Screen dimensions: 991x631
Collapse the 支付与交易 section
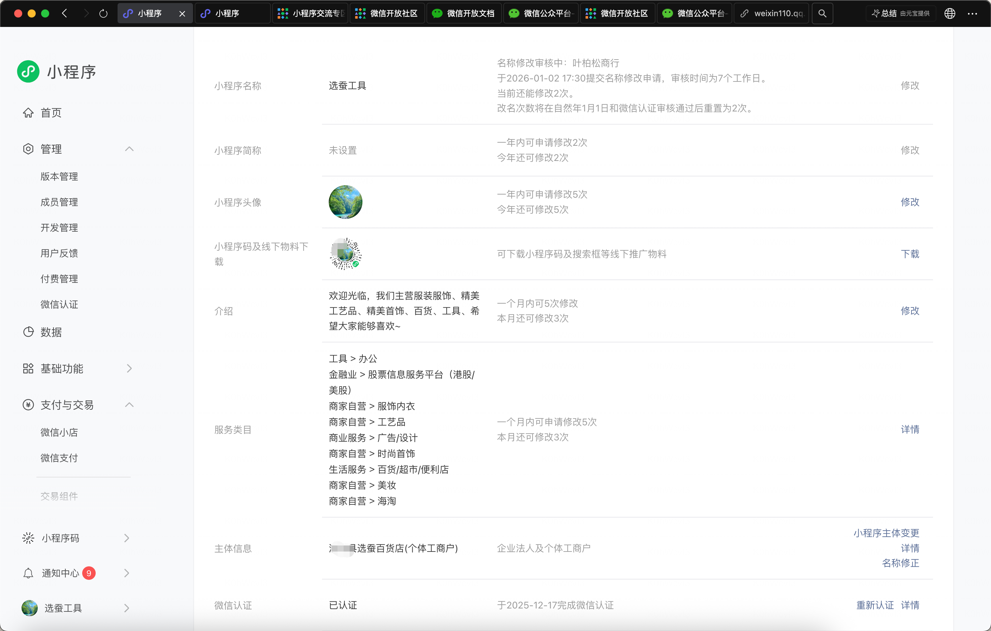pyautogui.click(x=129, y=405)
